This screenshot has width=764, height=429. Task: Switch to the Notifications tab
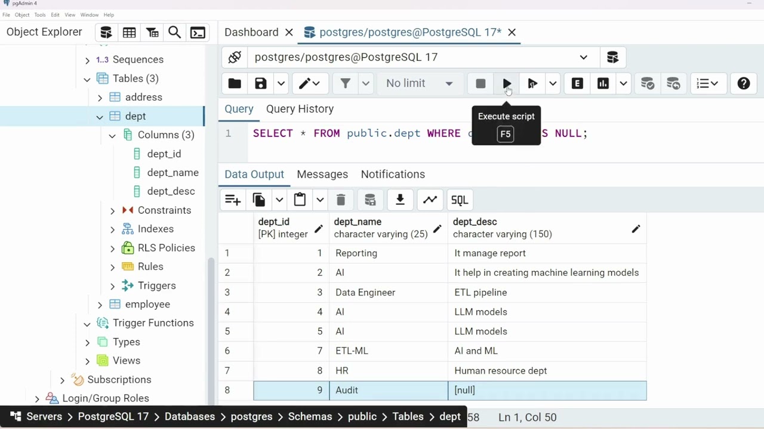point(393,175)
